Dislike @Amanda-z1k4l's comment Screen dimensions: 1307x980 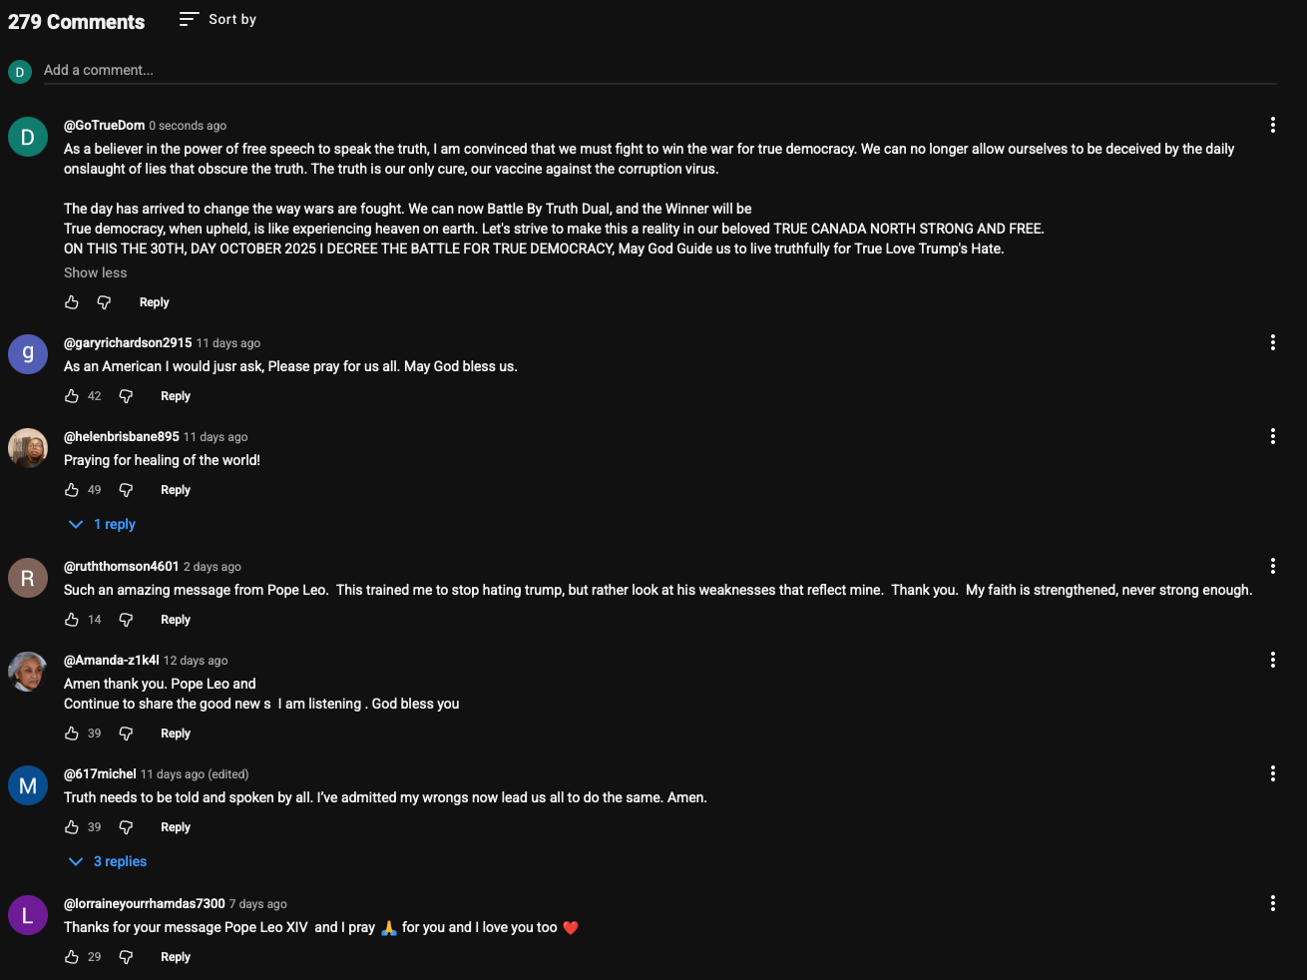pos(126,734)
